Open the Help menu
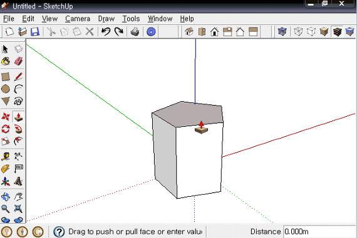The height and width of the screenshot is (238, 357). click(187, 19)
